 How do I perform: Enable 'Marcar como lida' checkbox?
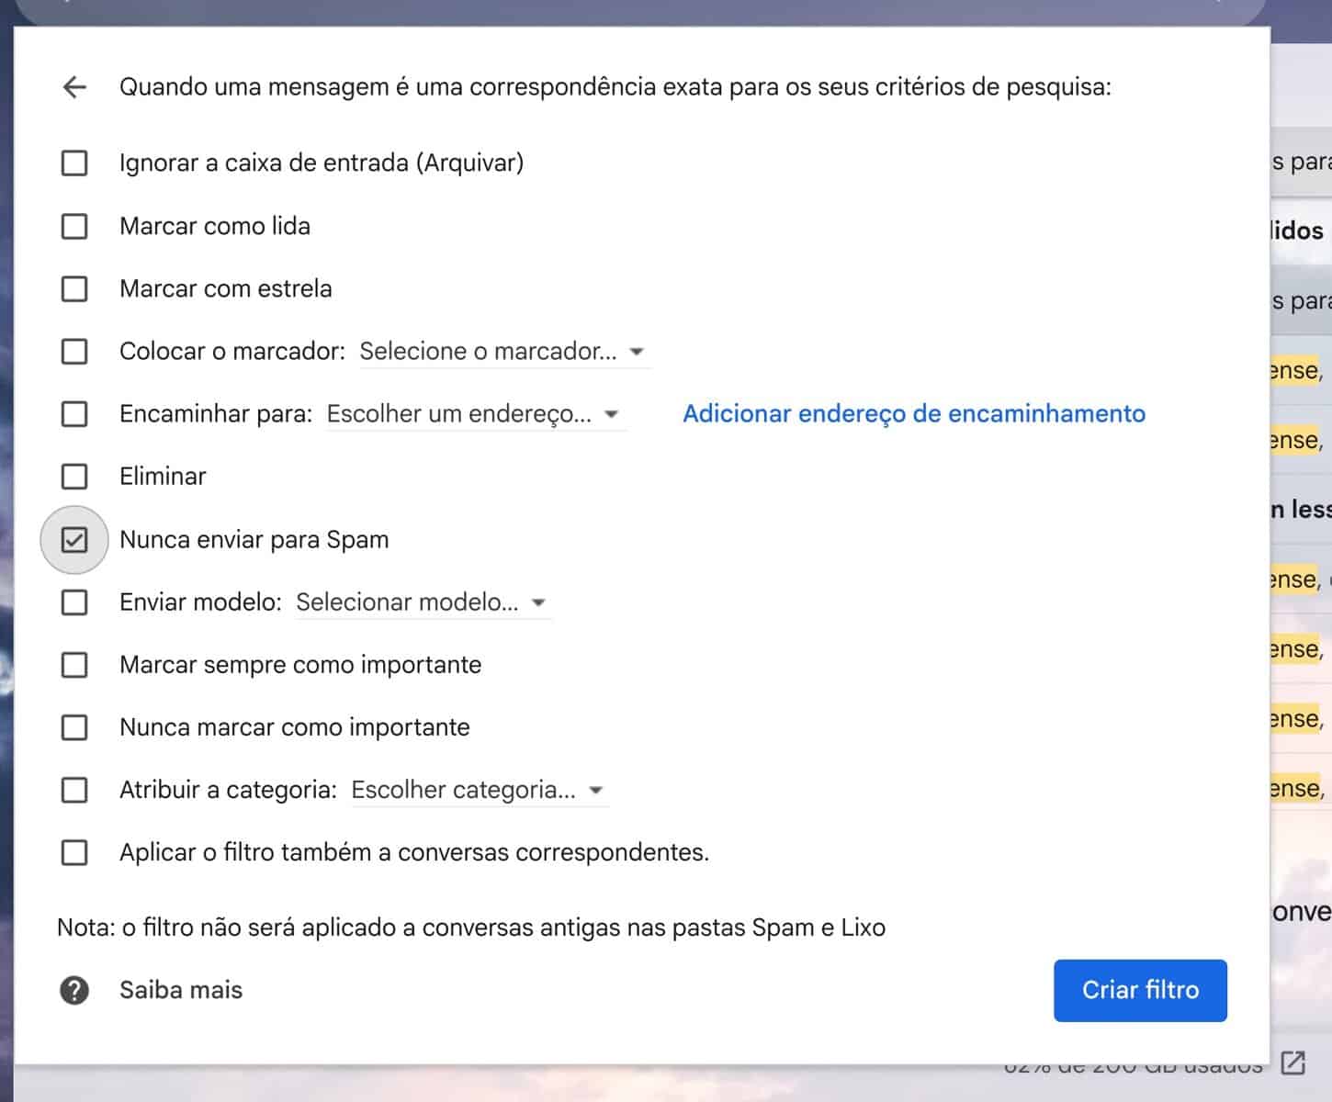click(74, 226)
